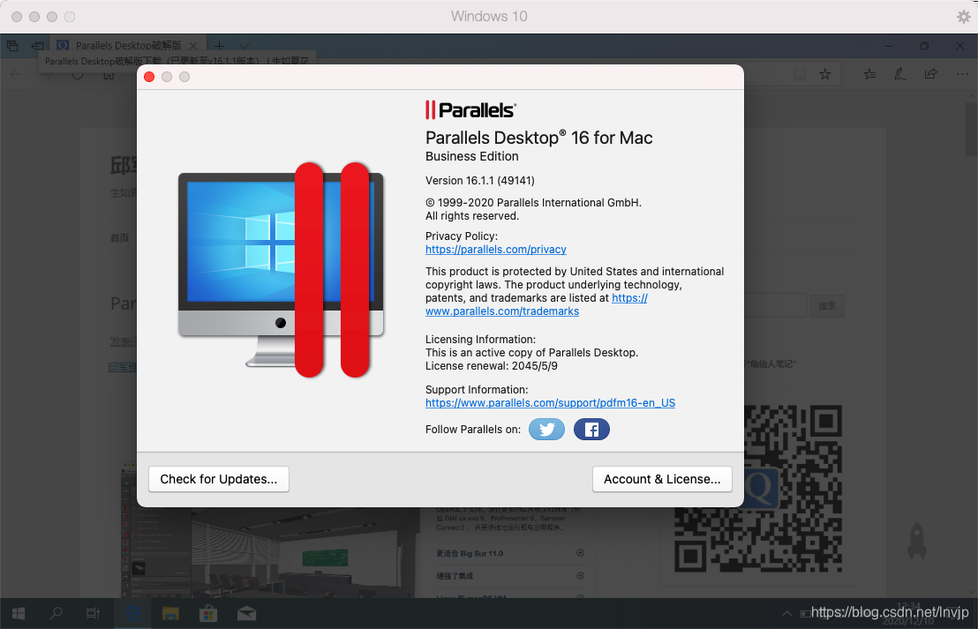
Task: Click the QR code image on webpage
Action: [x=758, y=490]
